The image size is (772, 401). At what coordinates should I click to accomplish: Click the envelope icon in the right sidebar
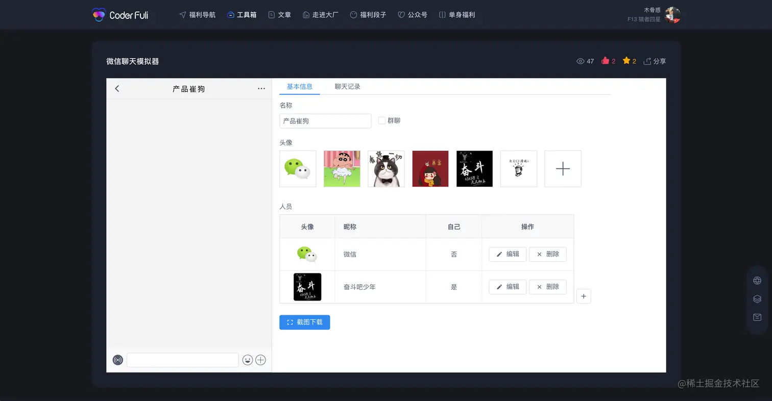[x=757, y=317]
